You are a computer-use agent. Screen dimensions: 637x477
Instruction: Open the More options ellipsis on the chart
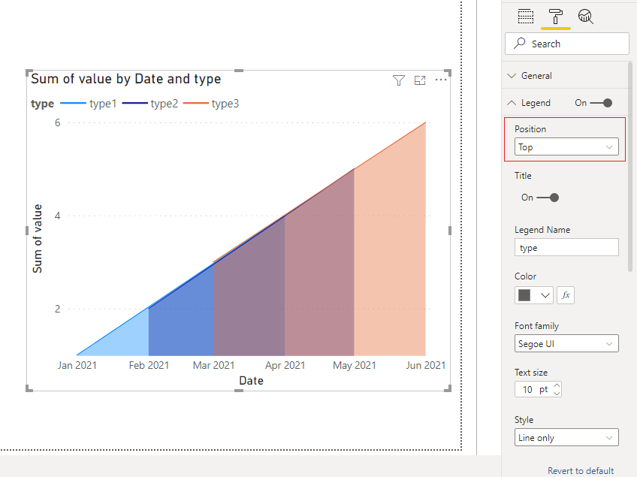[441, 80]
